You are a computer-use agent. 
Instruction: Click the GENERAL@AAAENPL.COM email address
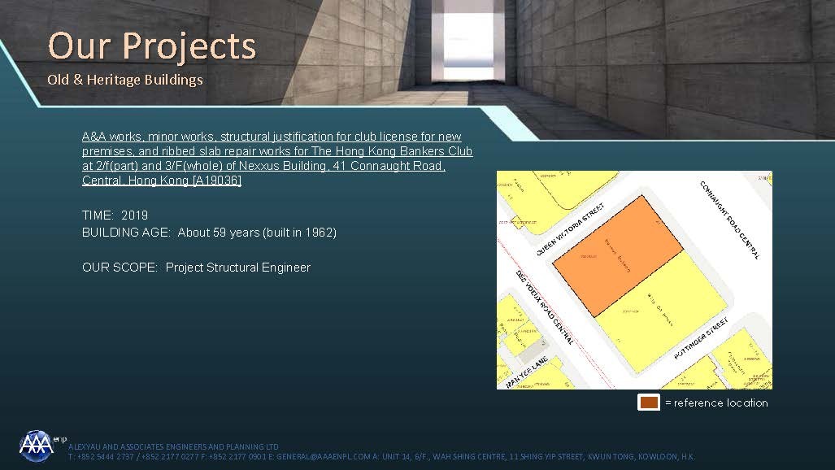click(318, 457)
